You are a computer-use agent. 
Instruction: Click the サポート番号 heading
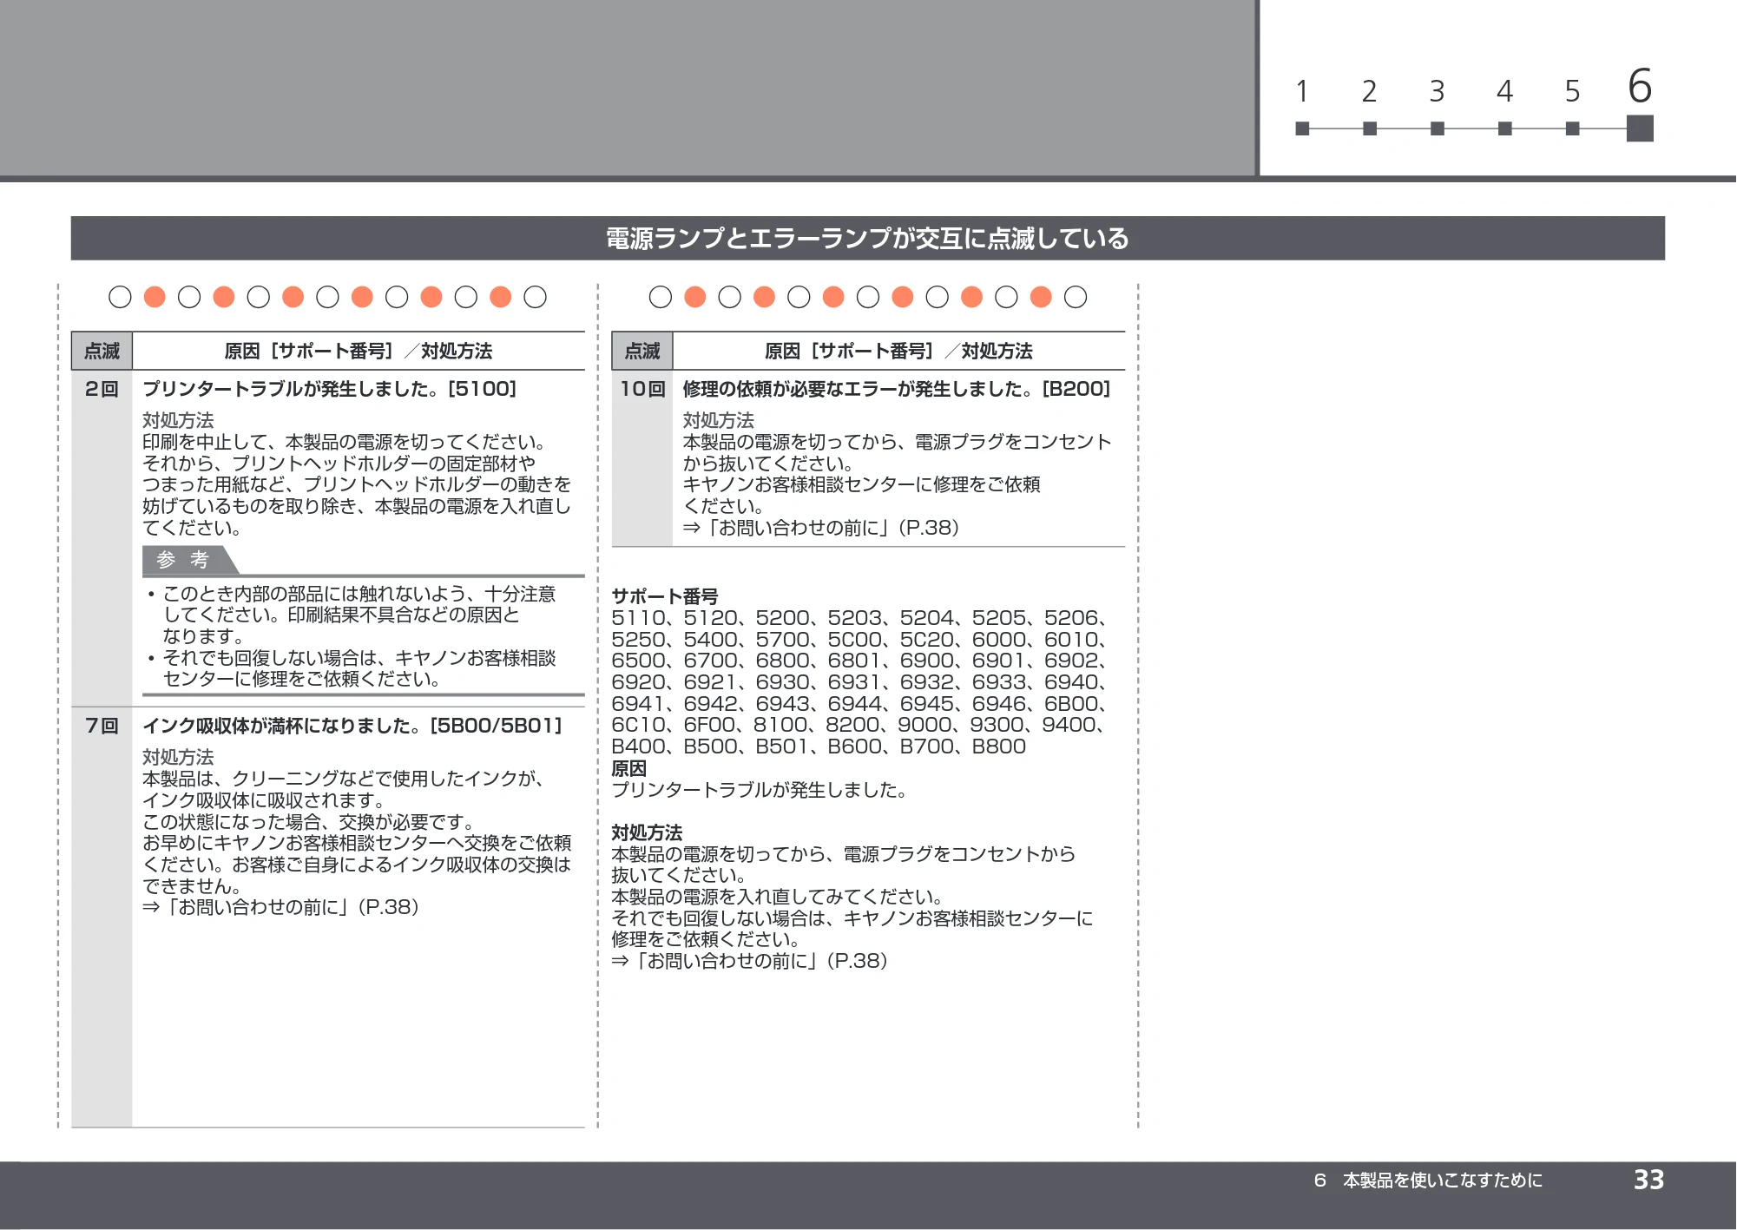665,596
